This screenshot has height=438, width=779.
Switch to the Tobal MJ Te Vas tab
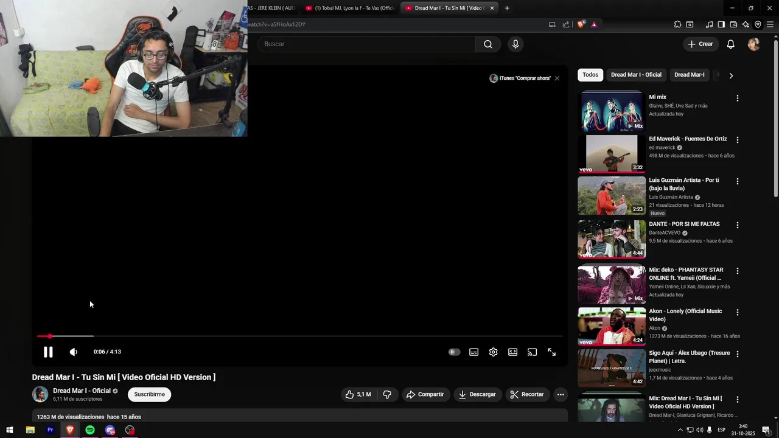[350, 8]
